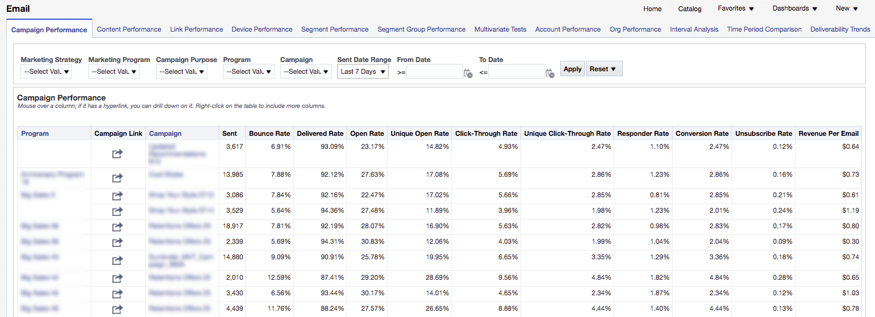Open the Reset button dropdown
875x317 pixels.
604,69
